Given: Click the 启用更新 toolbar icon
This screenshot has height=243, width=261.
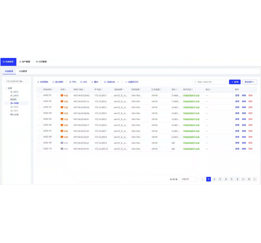Looking at the screenshot, I should click(38, 82).
